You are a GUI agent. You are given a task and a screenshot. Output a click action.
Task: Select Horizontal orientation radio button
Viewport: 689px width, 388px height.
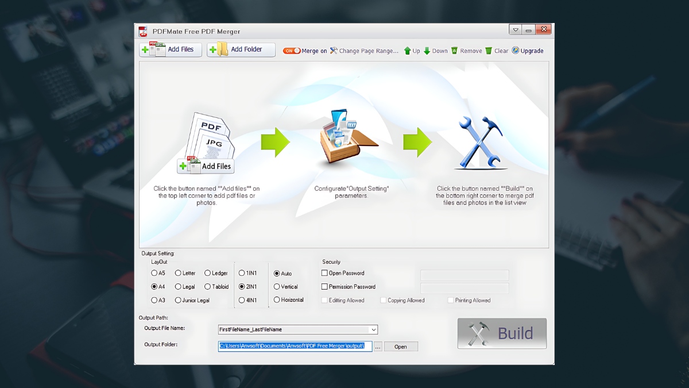pyautogui.click(x=277, y=299)
